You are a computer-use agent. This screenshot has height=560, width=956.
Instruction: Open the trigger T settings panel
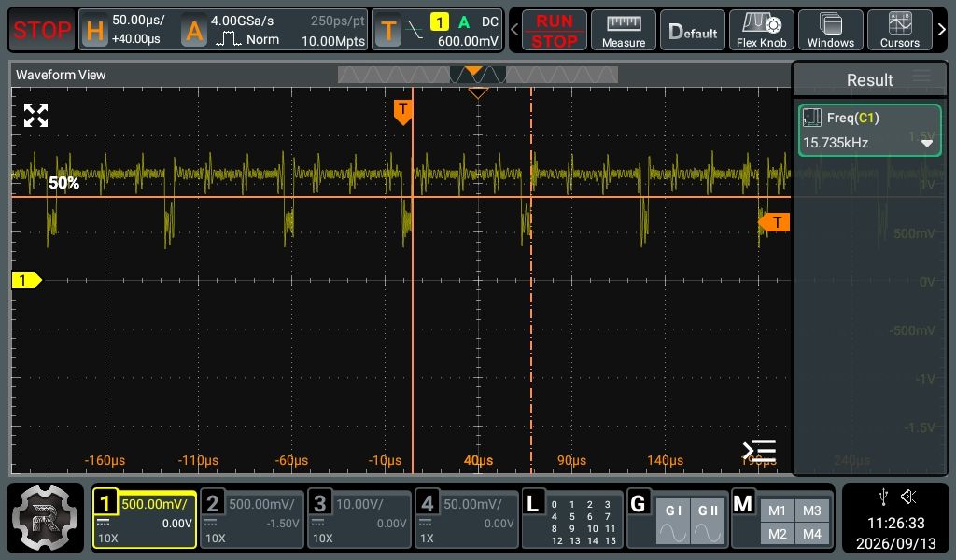(437, 30)
